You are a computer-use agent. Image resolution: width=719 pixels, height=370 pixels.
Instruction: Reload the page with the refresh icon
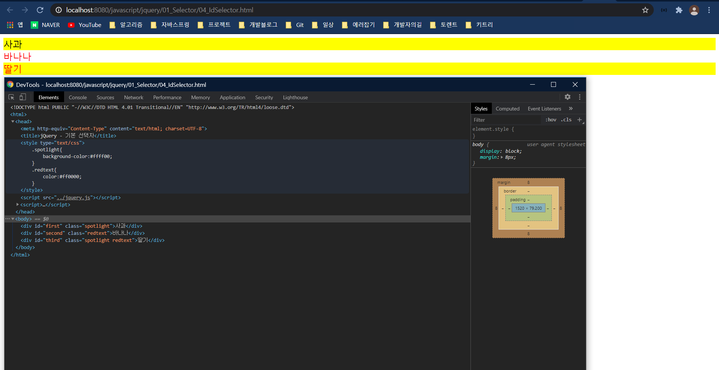pos(40,10)
